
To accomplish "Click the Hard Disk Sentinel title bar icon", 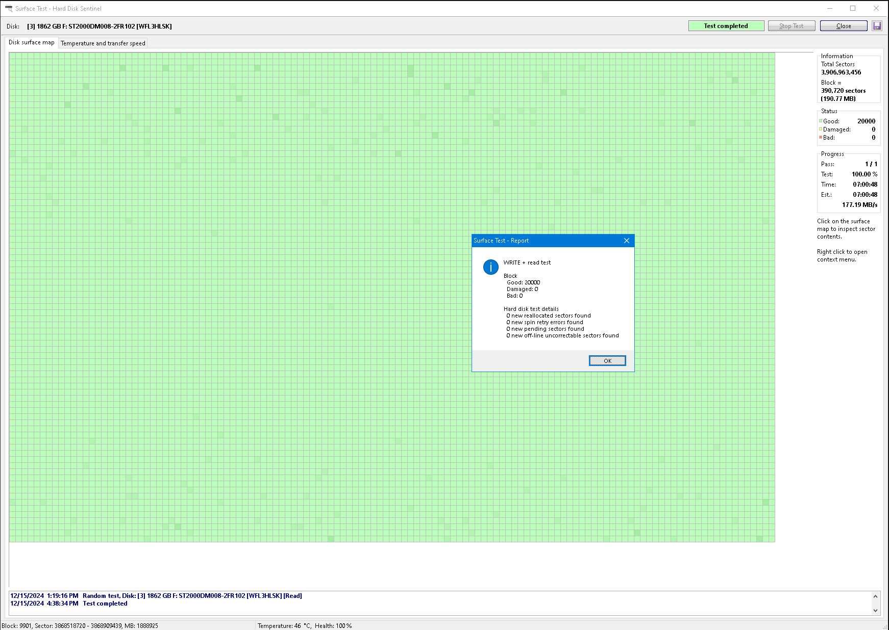I will point(9,8).
